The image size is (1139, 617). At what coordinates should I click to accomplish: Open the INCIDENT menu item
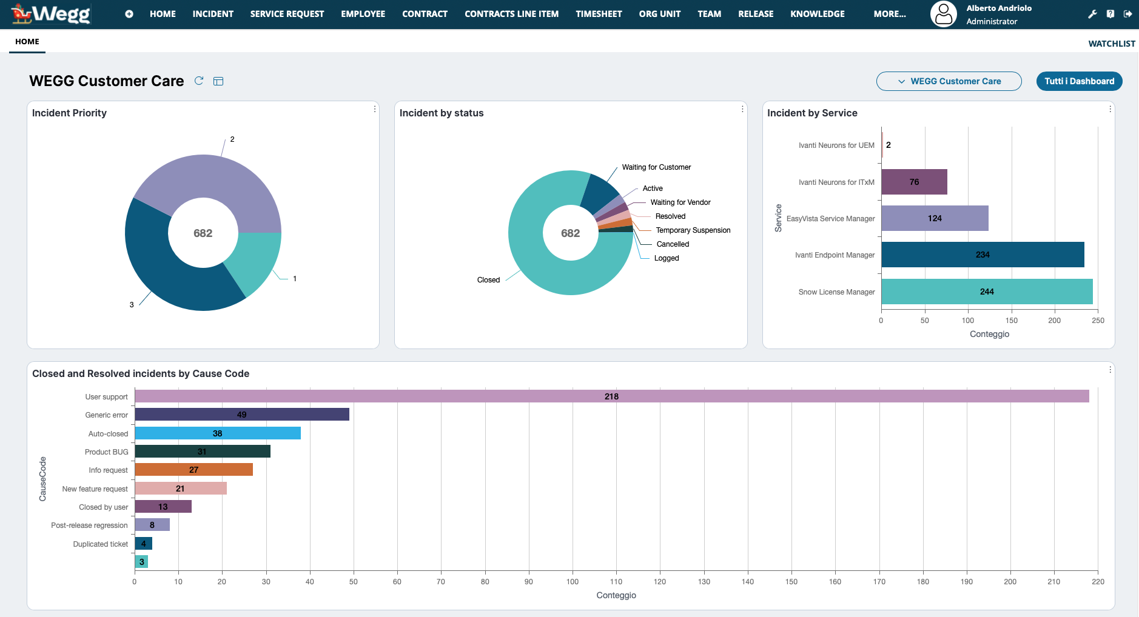pyautogui.click(x=213, y=14)
